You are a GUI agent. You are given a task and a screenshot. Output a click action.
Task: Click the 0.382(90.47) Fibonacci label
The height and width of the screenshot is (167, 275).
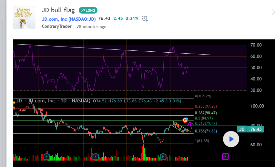click(x=206, y=113)
